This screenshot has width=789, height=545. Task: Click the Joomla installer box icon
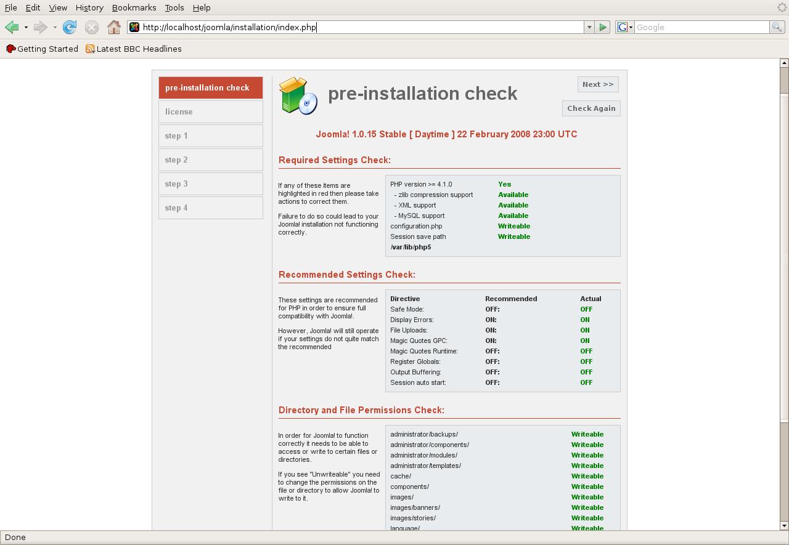pos(298,96)
